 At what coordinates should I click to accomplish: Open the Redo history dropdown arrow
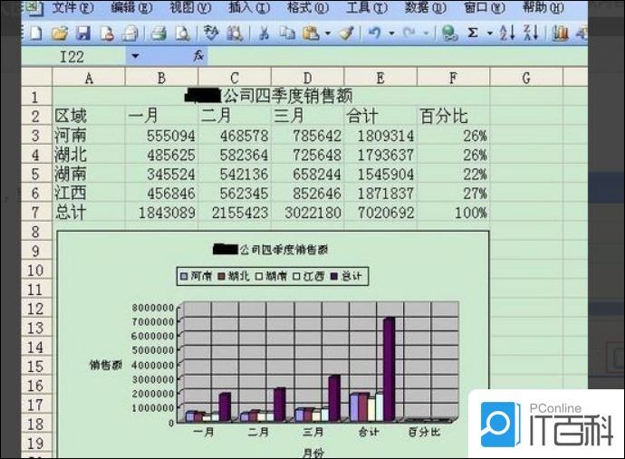[426, 33]
